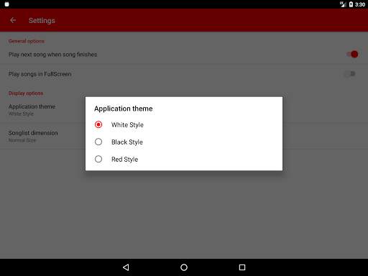Click the Application theme dialog title
Image resolution: width=368 pixels, height=276 pixels.
click(x=124, y=109)
